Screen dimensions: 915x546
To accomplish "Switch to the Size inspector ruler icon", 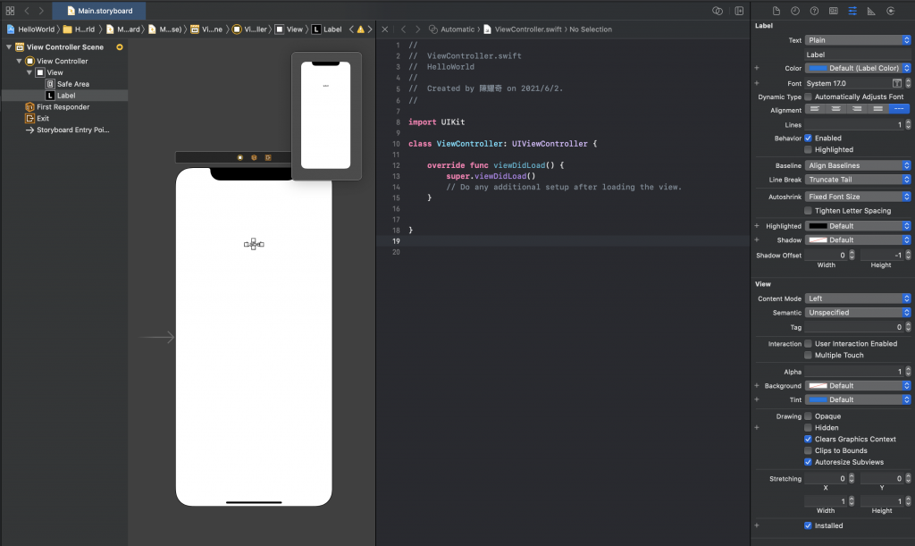I will [871, 11].
